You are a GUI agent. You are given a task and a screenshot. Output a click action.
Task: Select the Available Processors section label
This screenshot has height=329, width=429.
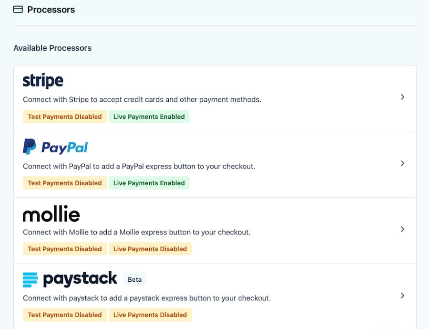click(x=52, y=48)
